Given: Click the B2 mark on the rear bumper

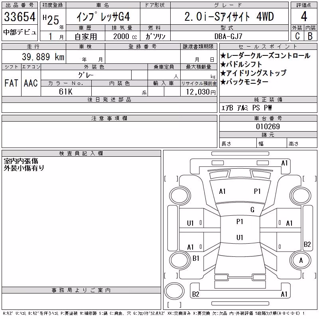Looking at the screenshot, I should (195, 294).
